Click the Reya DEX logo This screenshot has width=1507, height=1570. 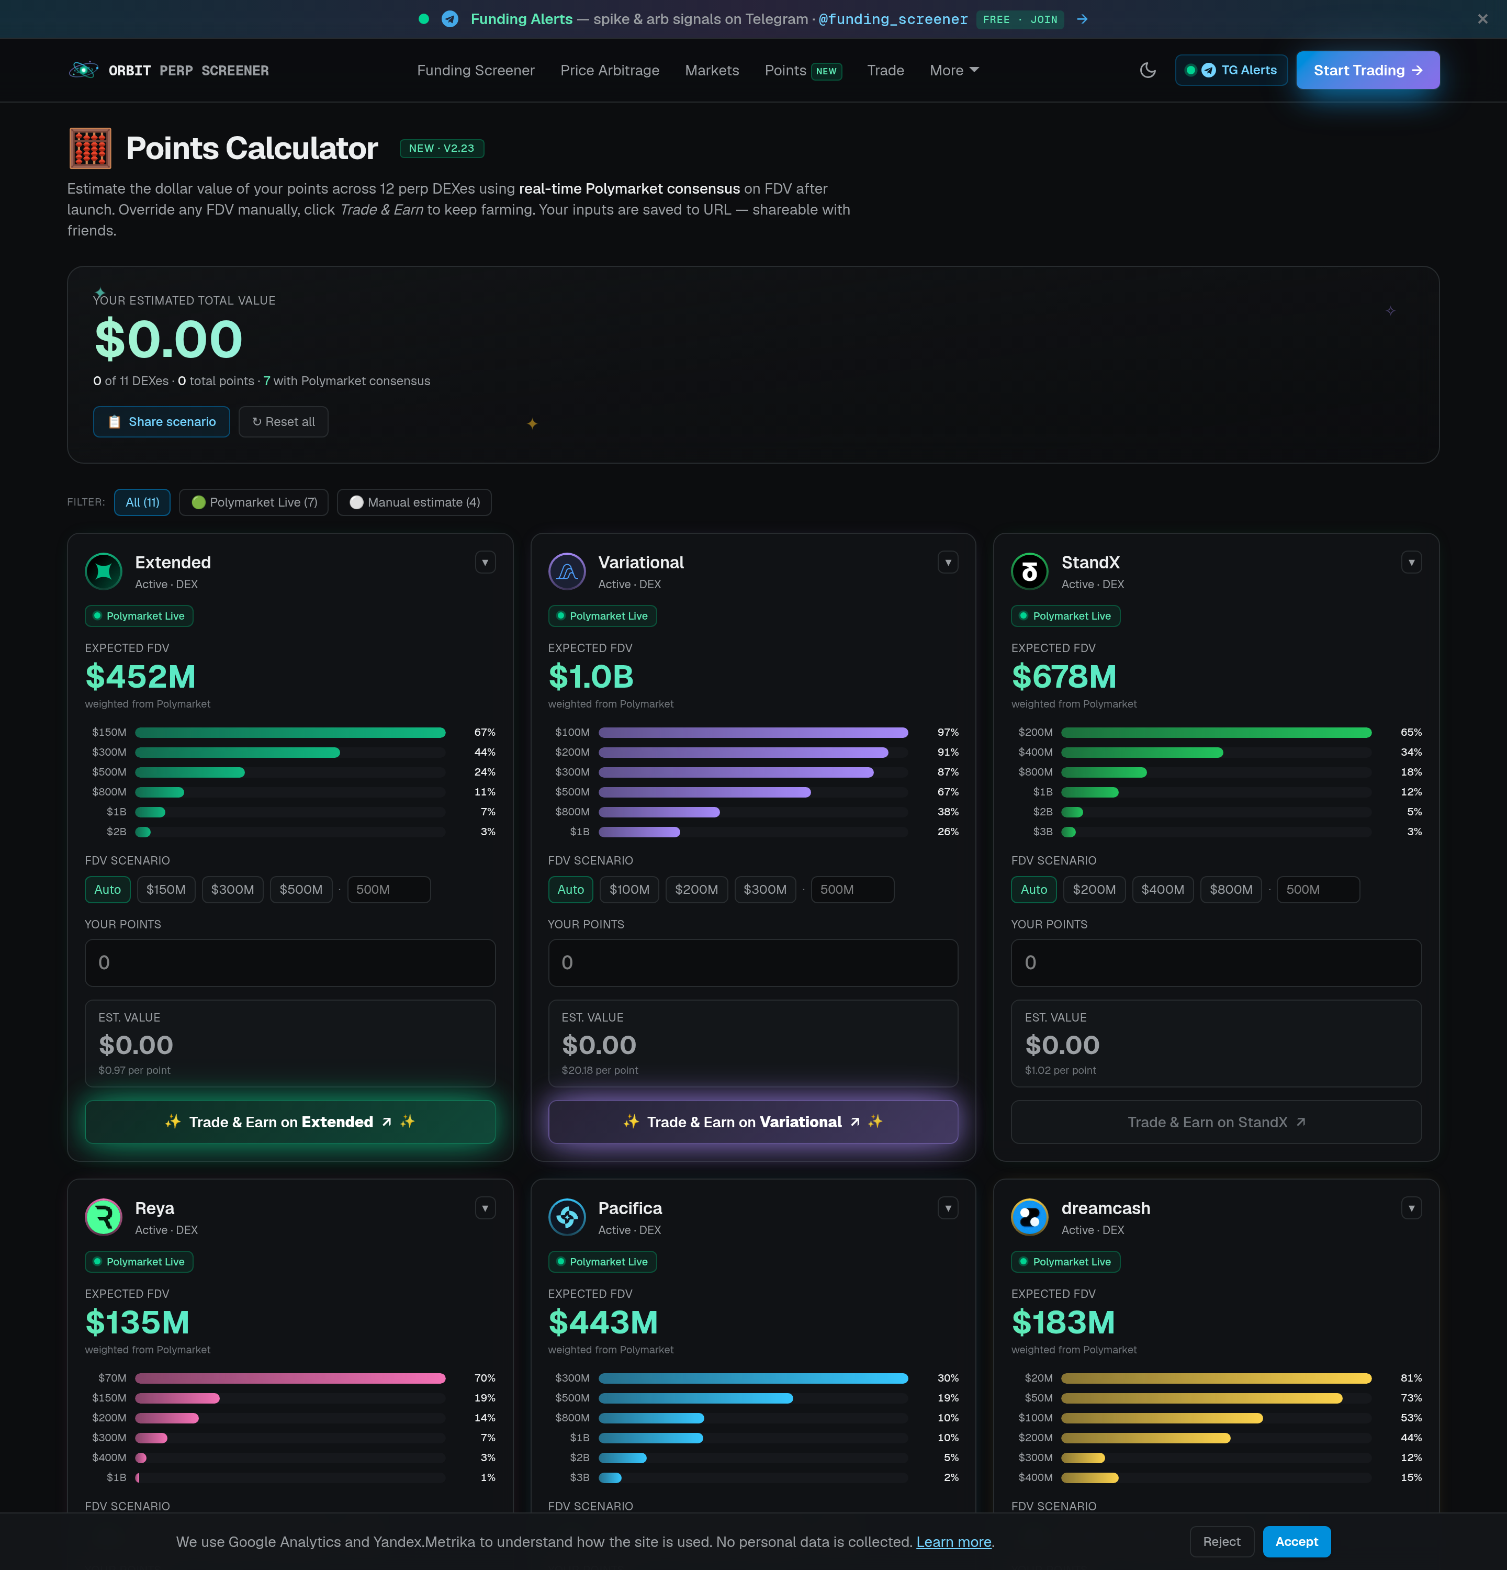[x=103, y=1218]
